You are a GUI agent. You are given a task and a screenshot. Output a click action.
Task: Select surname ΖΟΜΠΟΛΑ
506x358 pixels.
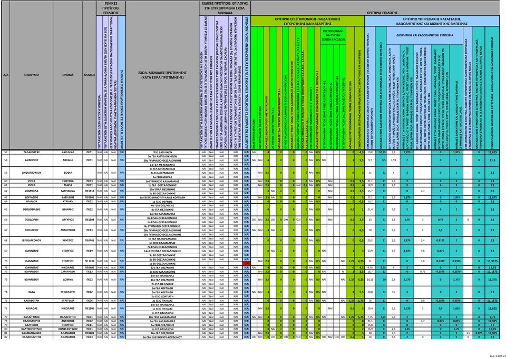(32, 192)
